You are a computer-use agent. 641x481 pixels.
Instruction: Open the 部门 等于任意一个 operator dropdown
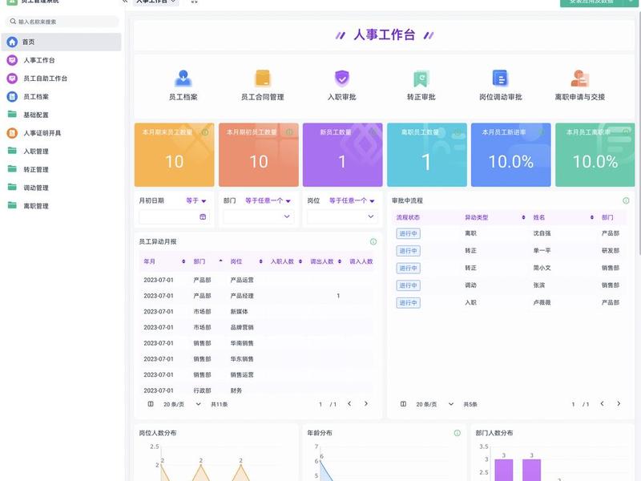268,201
